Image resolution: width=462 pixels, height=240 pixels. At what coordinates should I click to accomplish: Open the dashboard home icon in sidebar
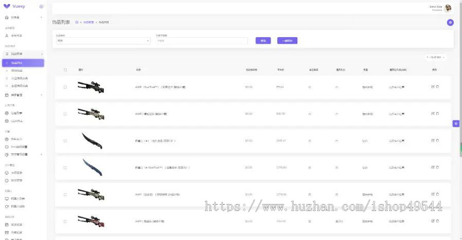click(7, 18)
